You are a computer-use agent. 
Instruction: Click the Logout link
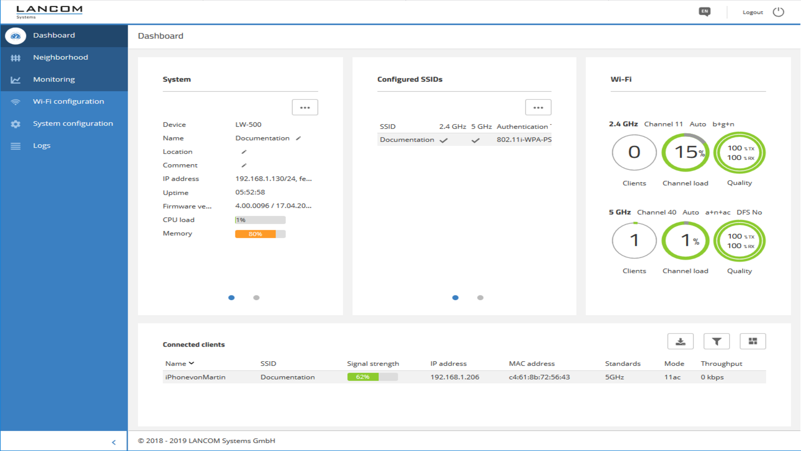(752, 12)
